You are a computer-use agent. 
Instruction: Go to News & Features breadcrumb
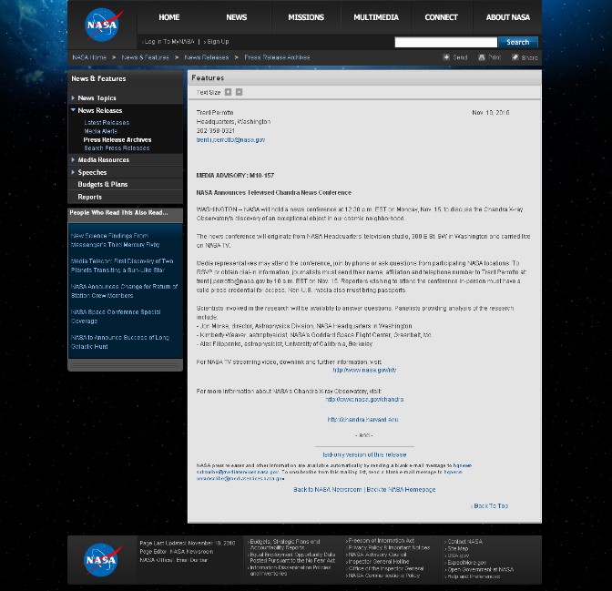point(145,57)
